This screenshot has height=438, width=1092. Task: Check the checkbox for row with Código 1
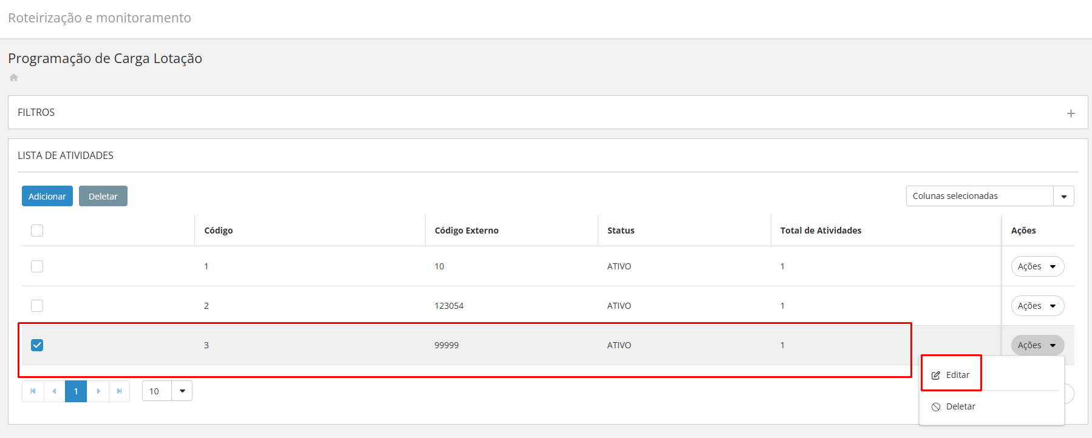tap(37, 266)
